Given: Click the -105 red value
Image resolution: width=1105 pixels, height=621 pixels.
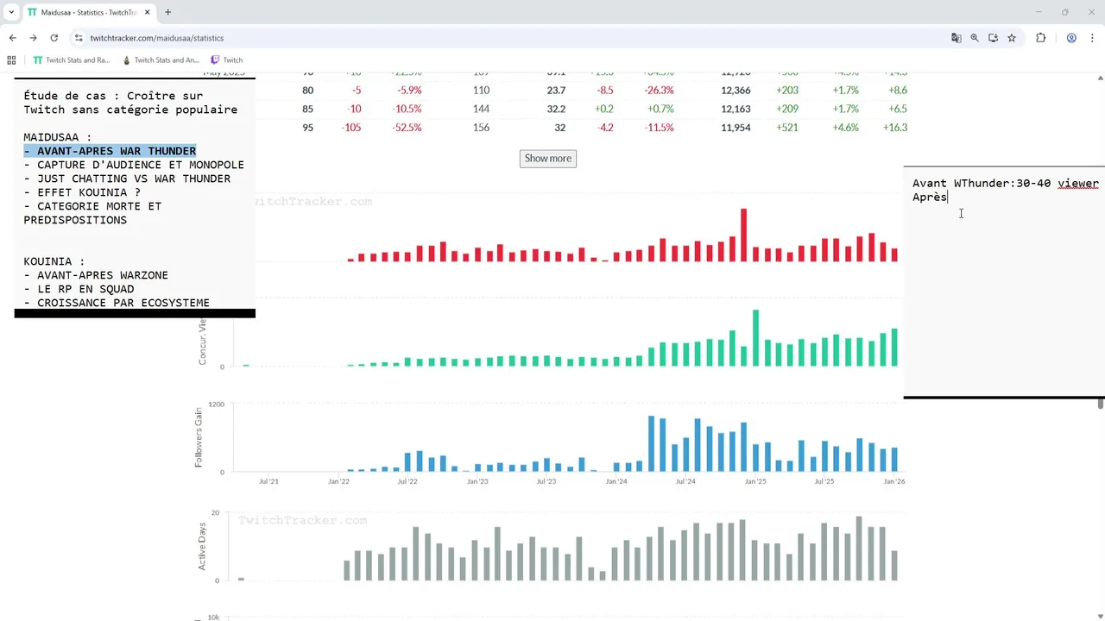Looking at the screenshot, I should (x=351, y=128).
